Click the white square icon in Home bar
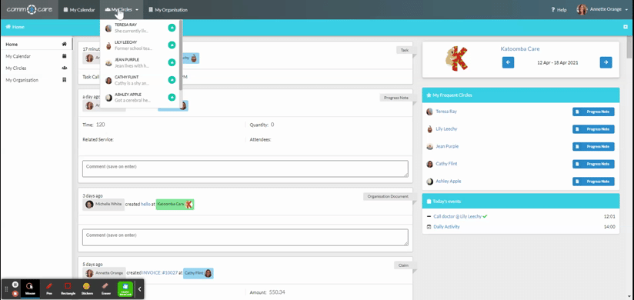 coord(626,27)
